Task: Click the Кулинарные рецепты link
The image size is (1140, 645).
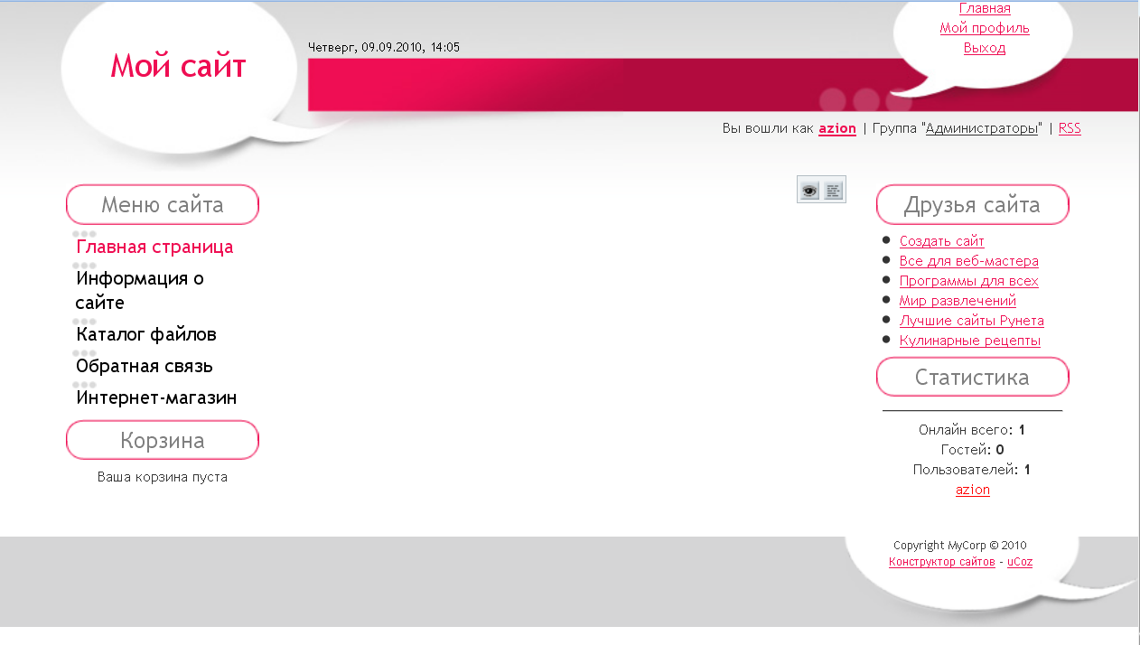Action: (x=969, y=341)
